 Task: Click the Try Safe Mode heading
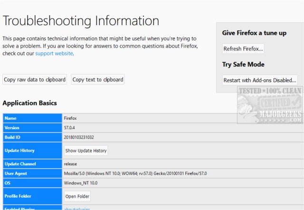pos(243,64)
